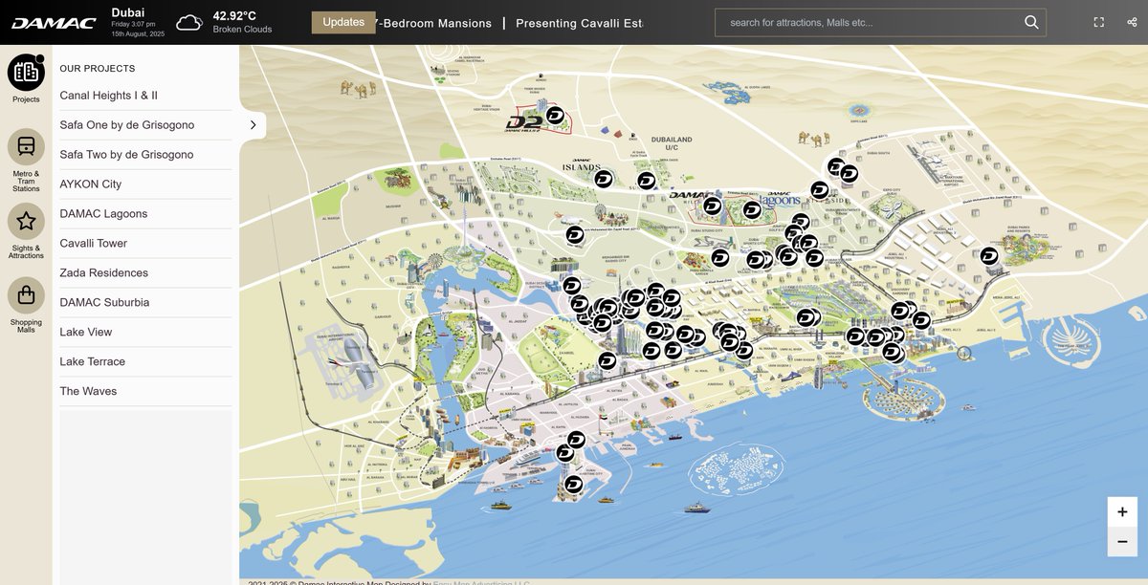Click the DAMAC logo
The height and width of the screenshot is (585, 1148).
pos(54,23)
